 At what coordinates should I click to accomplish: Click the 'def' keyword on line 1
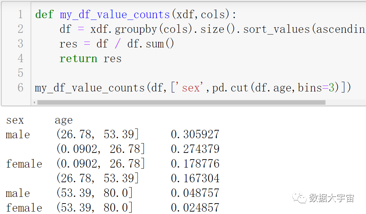pyautogui.click(x=44, y=14)
